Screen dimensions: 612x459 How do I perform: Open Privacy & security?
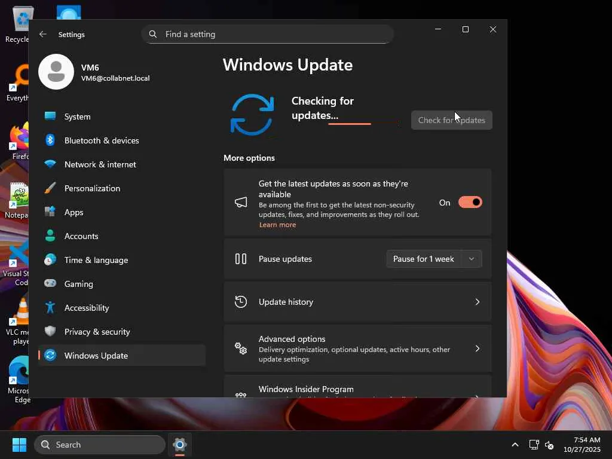click(x=122, y=331)
